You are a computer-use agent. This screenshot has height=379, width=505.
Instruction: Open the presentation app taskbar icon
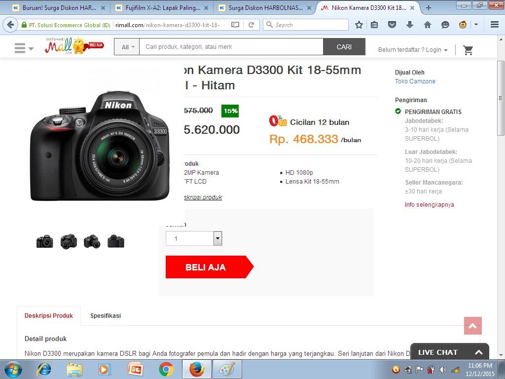pyautogui.click(x=135, y=369)
